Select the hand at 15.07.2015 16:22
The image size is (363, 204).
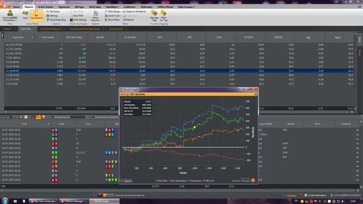tap(11, 130)
